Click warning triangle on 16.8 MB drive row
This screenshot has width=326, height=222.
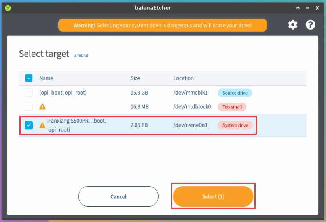coord(42,107)
